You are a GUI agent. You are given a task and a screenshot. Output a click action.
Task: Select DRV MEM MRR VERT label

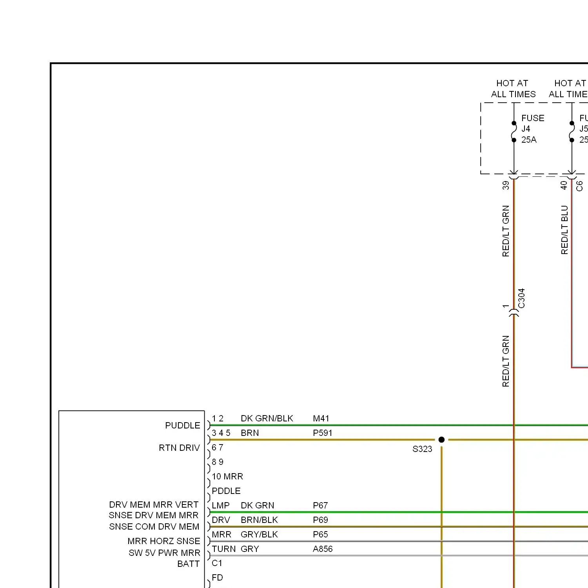click(x=154, y=505)
